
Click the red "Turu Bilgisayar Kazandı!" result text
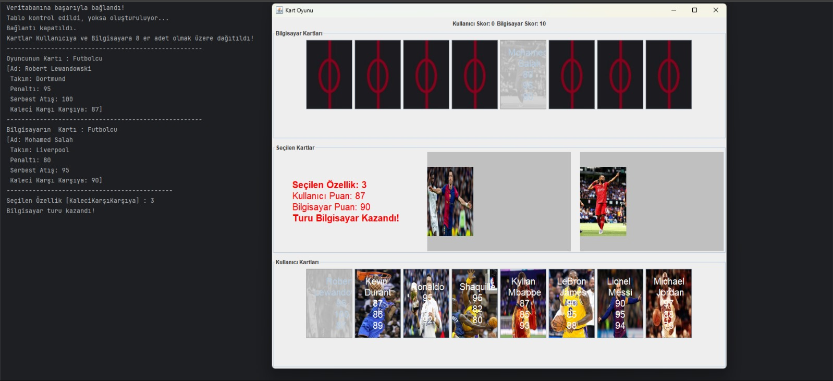coord(346,218)
